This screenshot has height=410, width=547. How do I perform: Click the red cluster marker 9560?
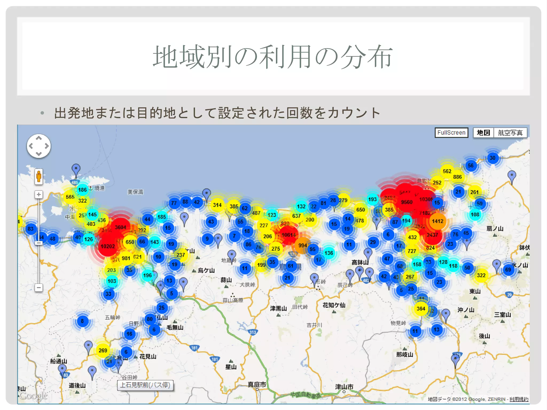click(x=407, y=202)
